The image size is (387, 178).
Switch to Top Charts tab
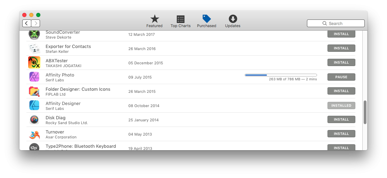[180, 21]
